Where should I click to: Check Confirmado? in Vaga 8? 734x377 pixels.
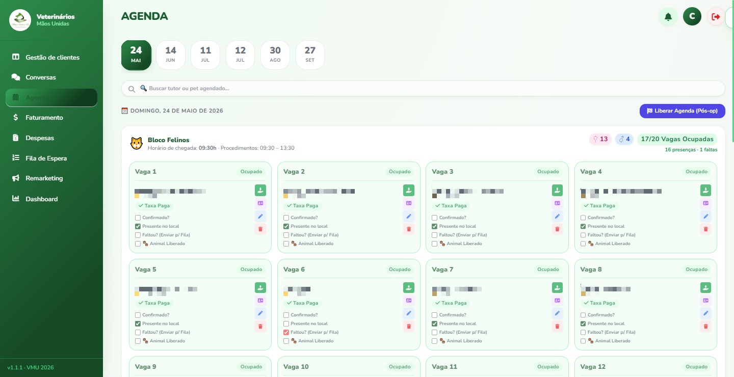tap(583, 315)
